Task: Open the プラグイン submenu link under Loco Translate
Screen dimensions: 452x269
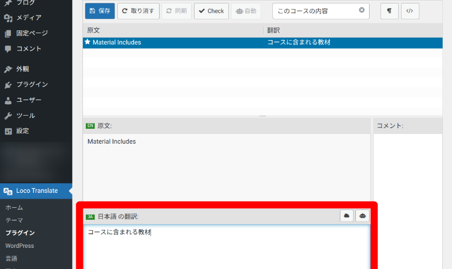Action: click(20, 233)
